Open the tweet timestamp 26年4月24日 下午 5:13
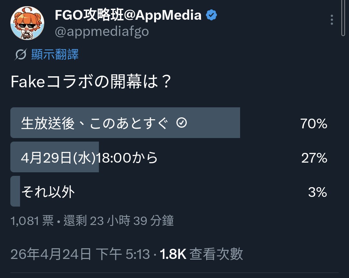 [80, 254]
